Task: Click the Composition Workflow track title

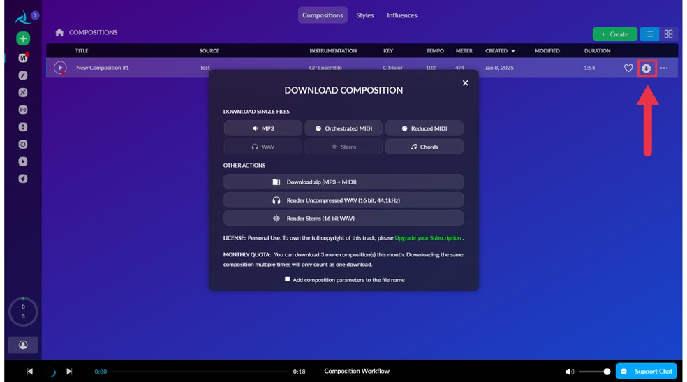Action: pyautogui.click(x=357, y=371)
